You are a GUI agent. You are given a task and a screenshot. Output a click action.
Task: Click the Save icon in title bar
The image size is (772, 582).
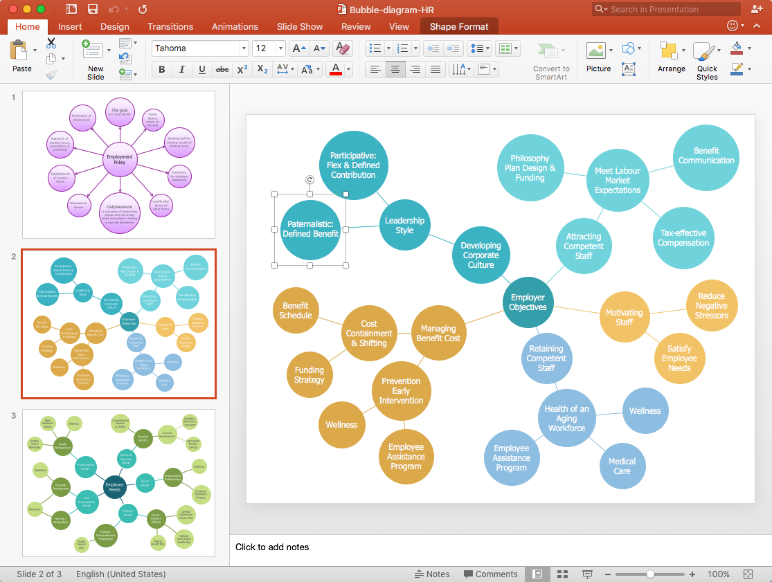pyautogui.click(x=92, y=9)
